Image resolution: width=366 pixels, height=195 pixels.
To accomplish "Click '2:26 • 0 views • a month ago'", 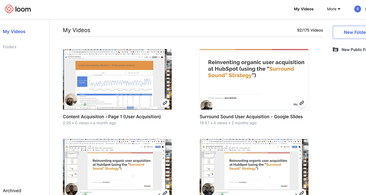I will (x=89, y=123).
